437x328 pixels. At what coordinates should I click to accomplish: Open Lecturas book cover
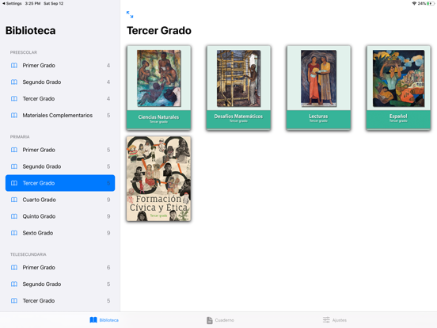point(318,88)
